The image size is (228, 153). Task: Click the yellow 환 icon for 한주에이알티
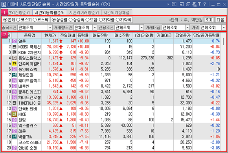[x=14, y=64]
